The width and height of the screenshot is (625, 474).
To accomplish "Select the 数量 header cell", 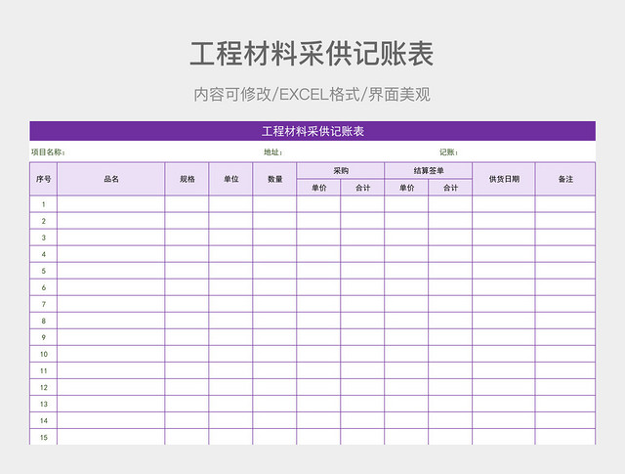I will [x=274, y=179].
